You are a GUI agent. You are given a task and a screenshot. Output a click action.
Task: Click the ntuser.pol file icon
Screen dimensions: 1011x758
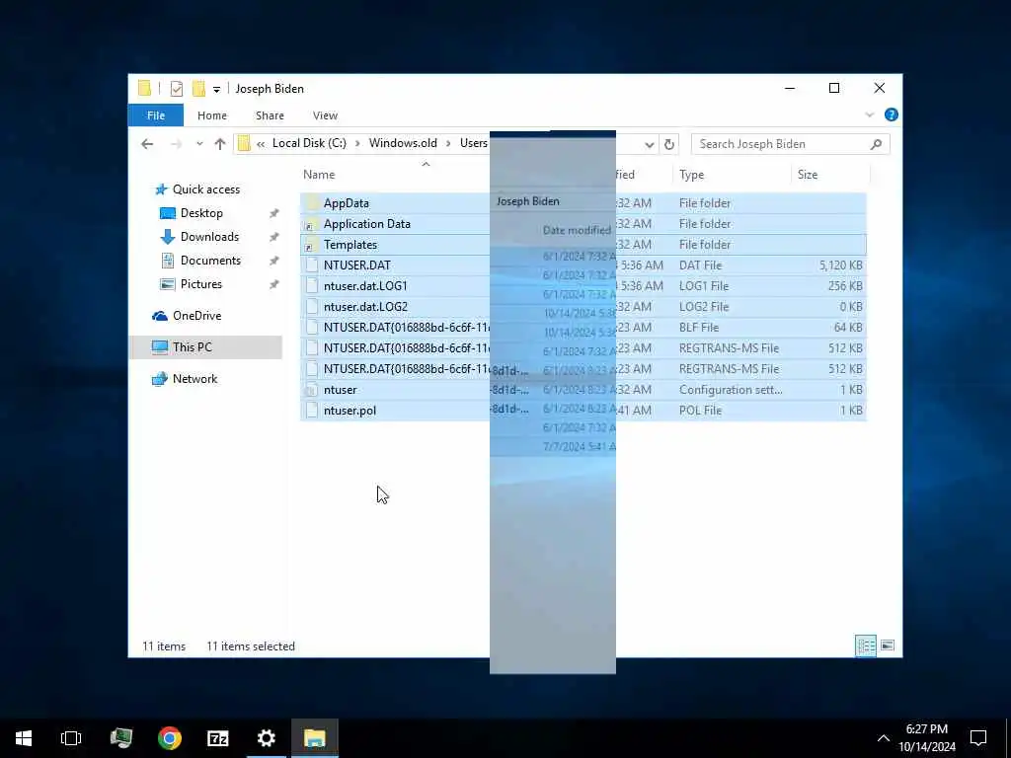tap(312, 410)
